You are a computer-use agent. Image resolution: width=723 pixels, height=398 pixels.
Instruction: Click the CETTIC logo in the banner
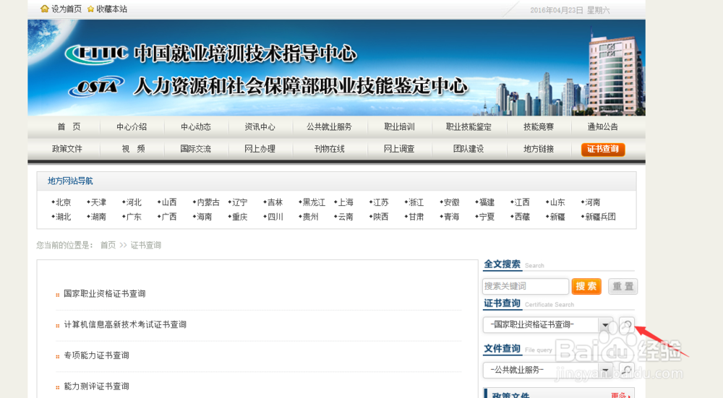[96, 54]
